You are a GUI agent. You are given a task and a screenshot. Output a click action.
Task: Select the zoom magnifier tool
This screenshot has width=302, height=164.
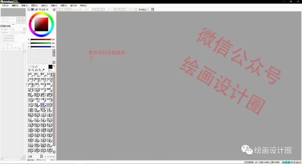[33, 70]
